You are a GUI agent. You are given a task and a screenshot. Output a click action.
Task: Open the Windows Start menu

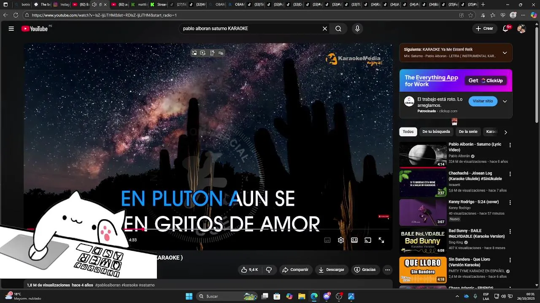tap(189, 296)
